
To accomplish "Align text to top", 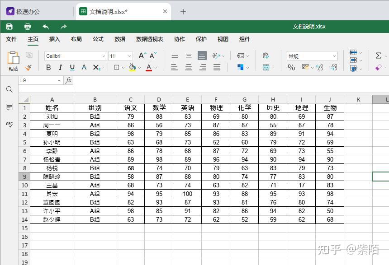I will tap(175, 56).
